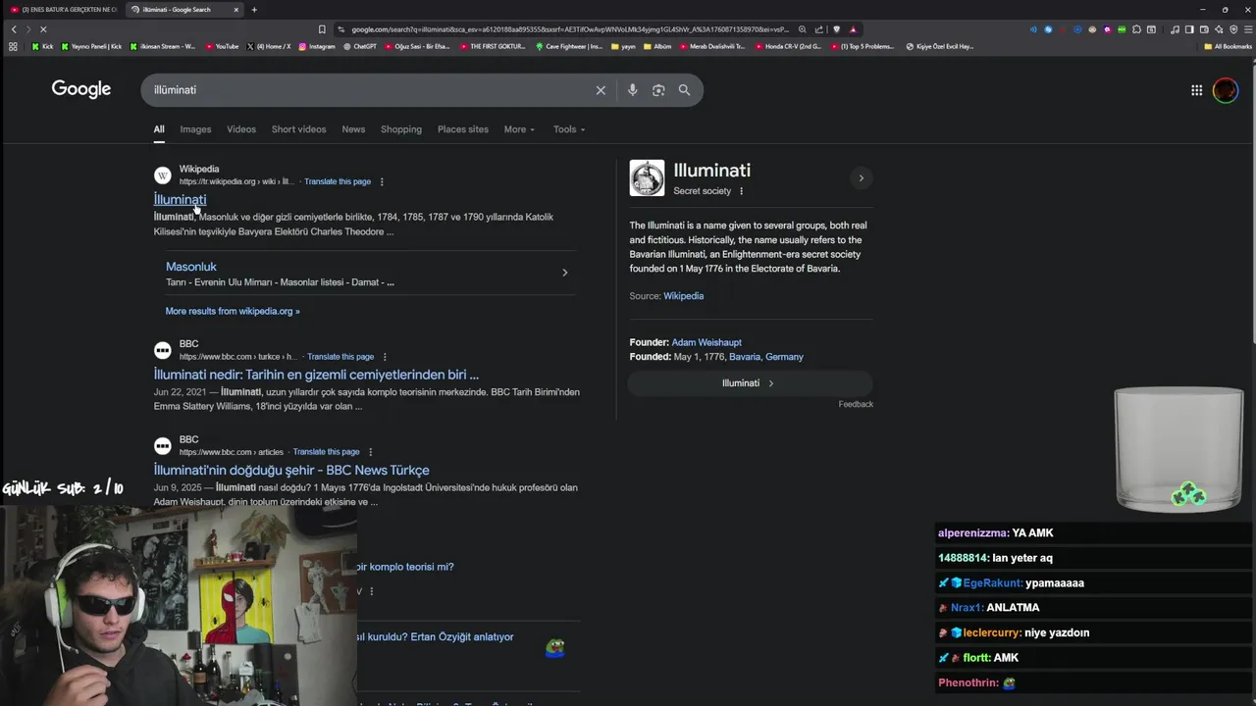1256x706 pixels.
Task: Clear the Google search box text
Action: coord(601,90)
